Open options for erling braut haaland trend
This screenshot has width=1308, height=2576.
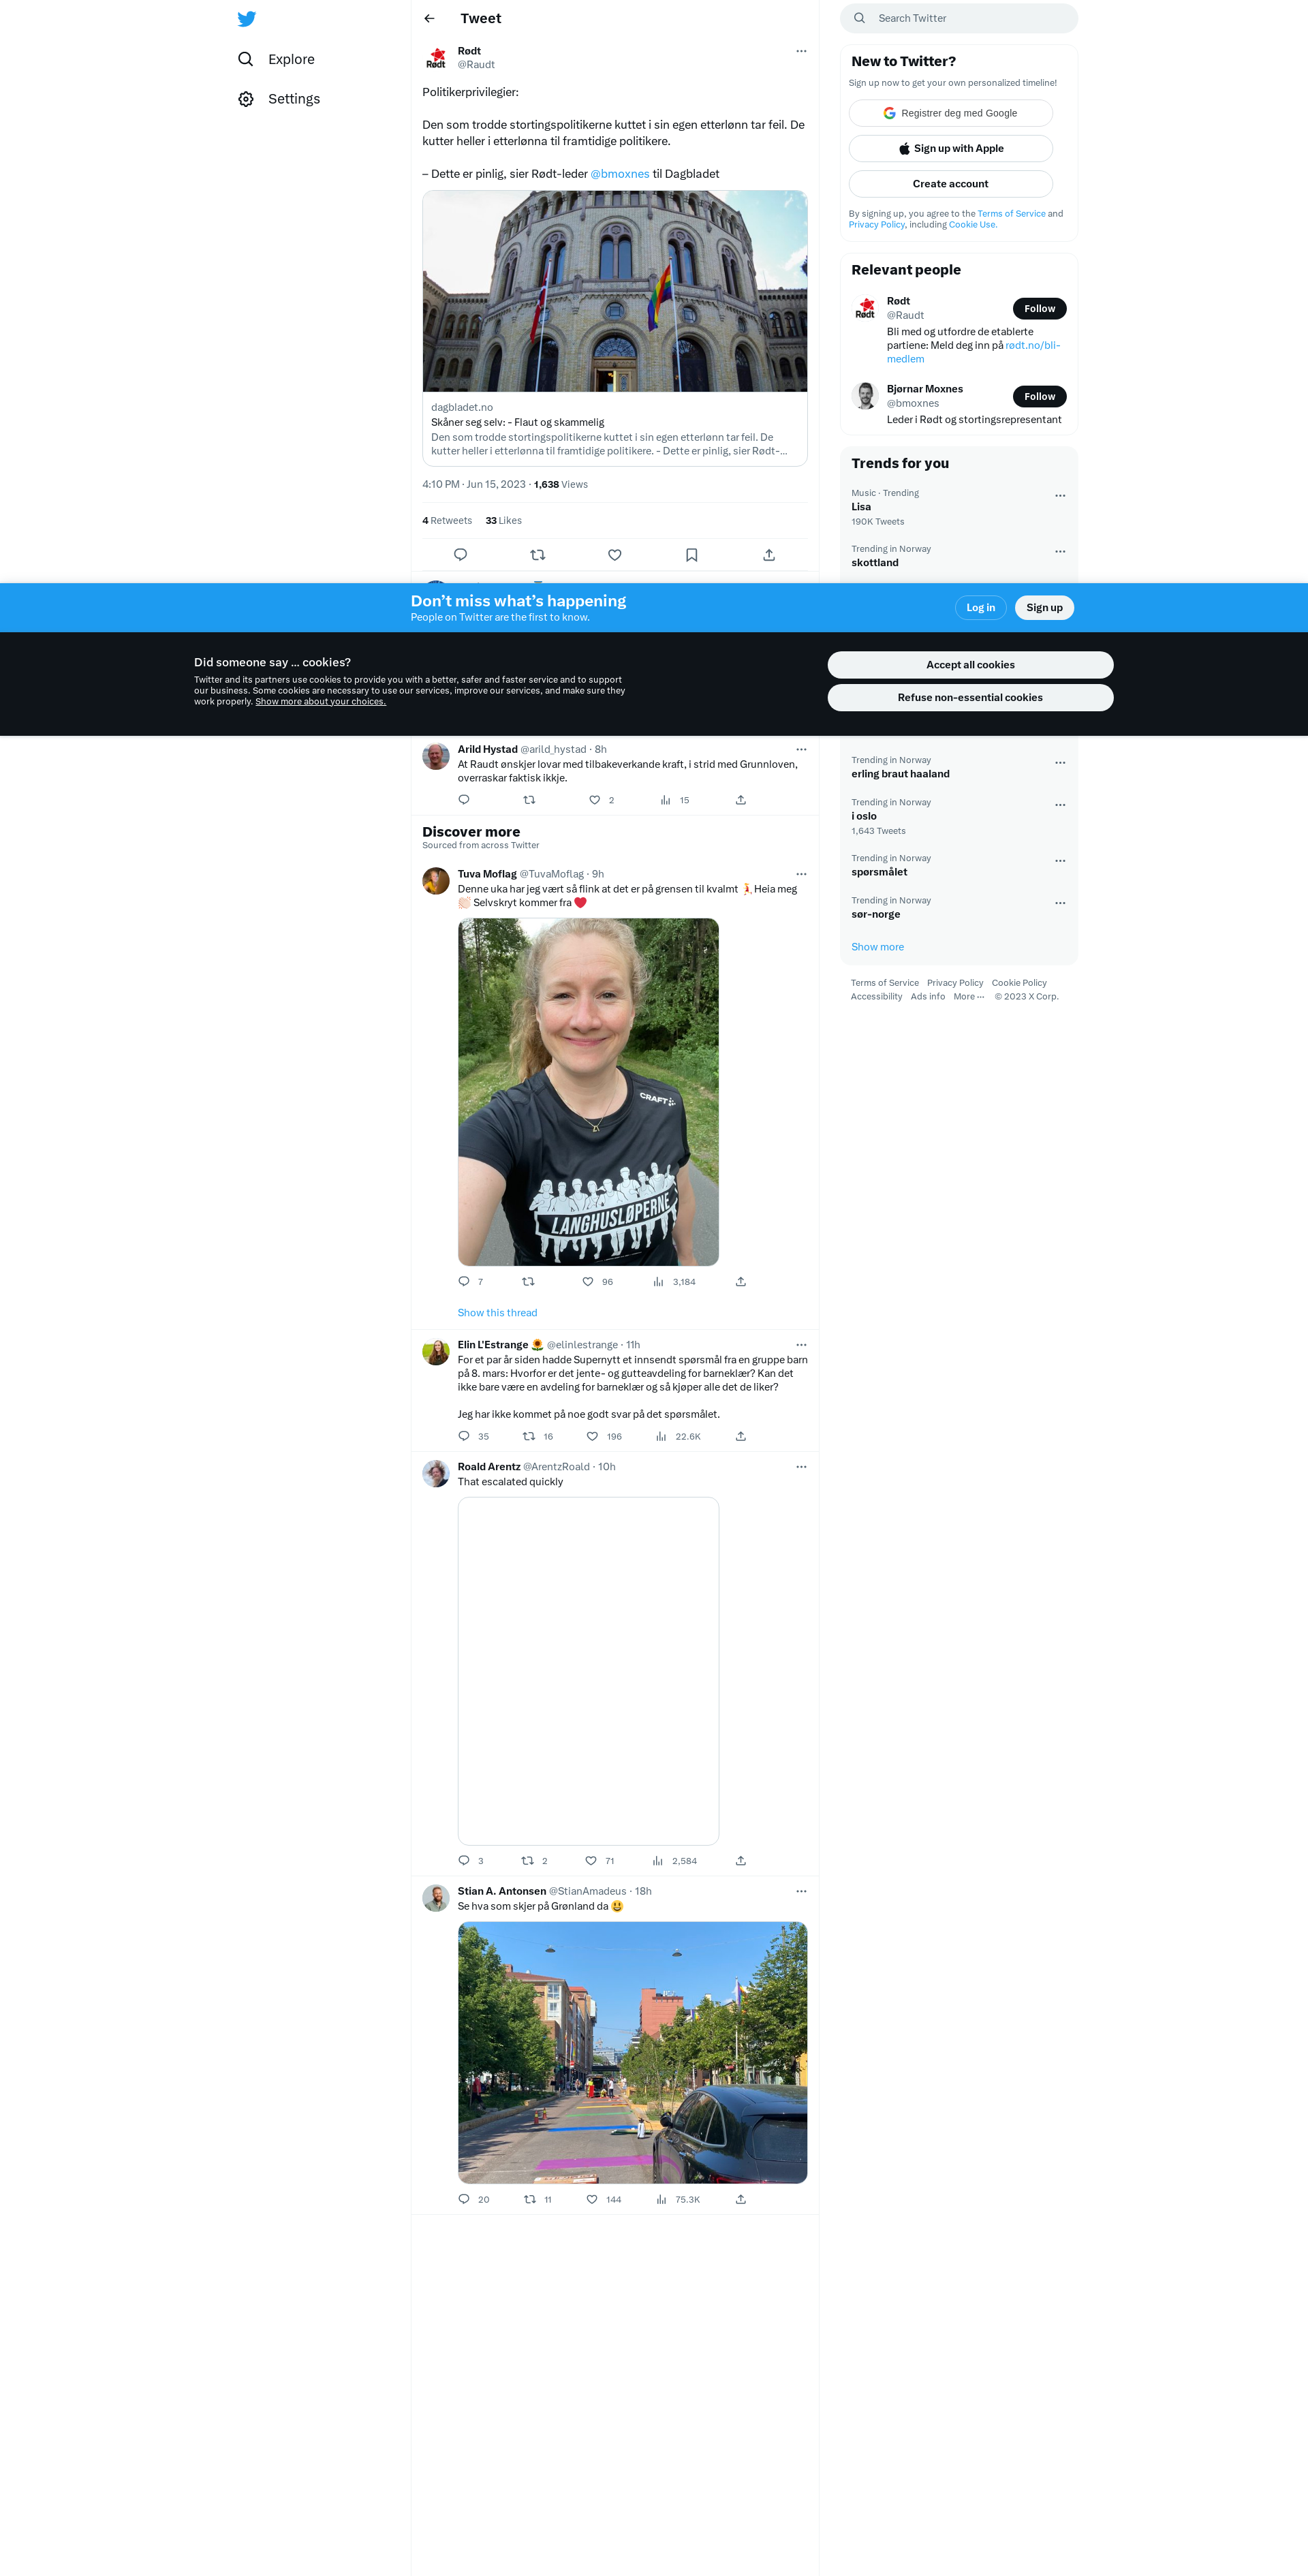tap(1060, 763)
